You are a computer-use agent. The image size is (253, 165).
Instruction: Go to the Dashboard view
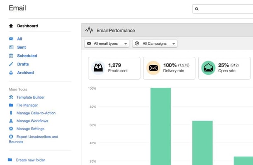[28, 26]
